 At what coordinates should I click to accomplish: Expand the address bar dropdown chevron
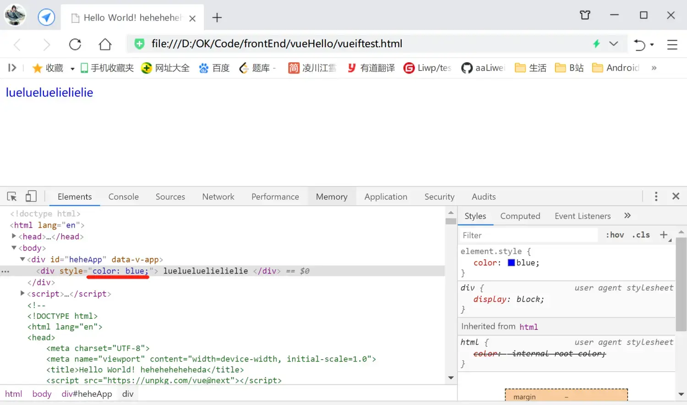(x=614, y=44)
